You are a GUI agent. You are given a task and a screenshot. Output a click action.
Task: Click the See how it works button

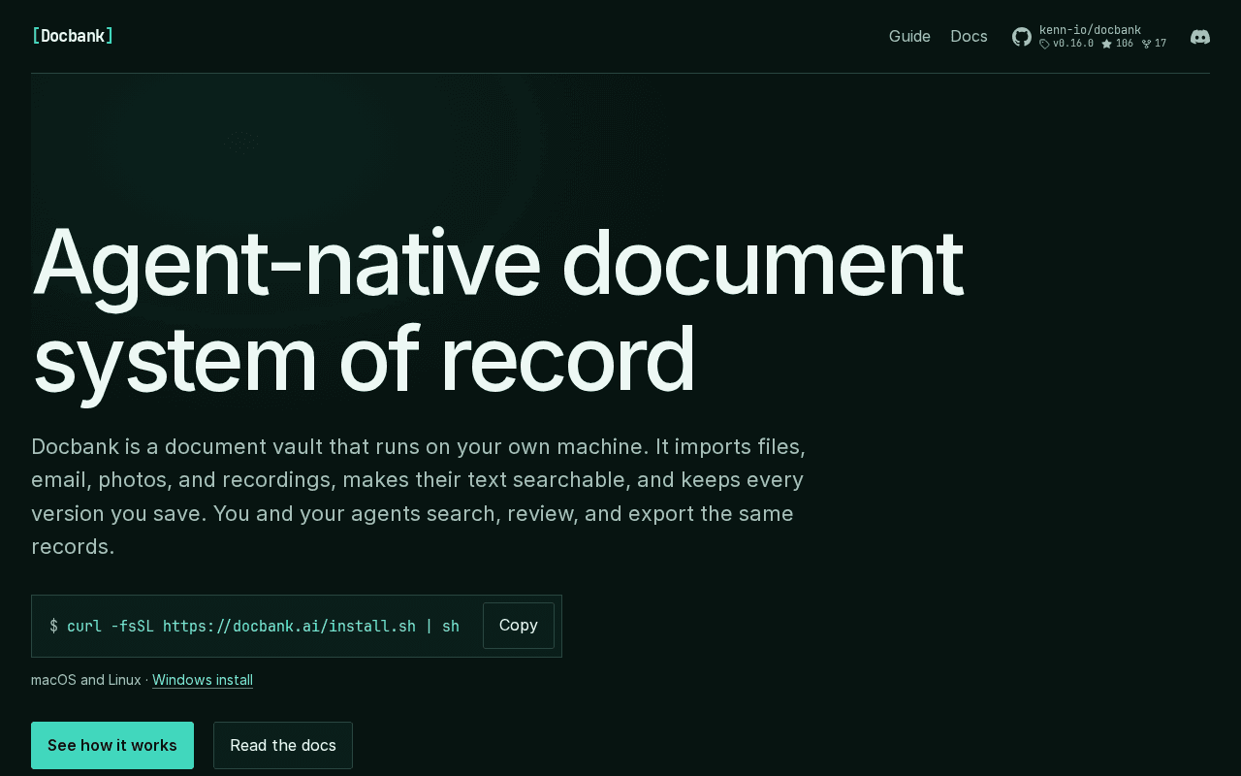coord(112,745)
